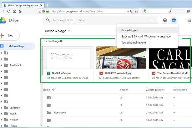Click in the Google Drive search field

tap(100, 20)
